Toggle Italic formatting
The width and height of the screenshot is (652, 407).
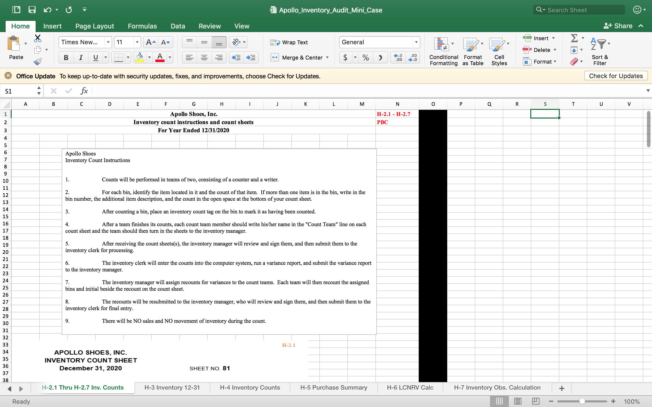coord(80,57)
